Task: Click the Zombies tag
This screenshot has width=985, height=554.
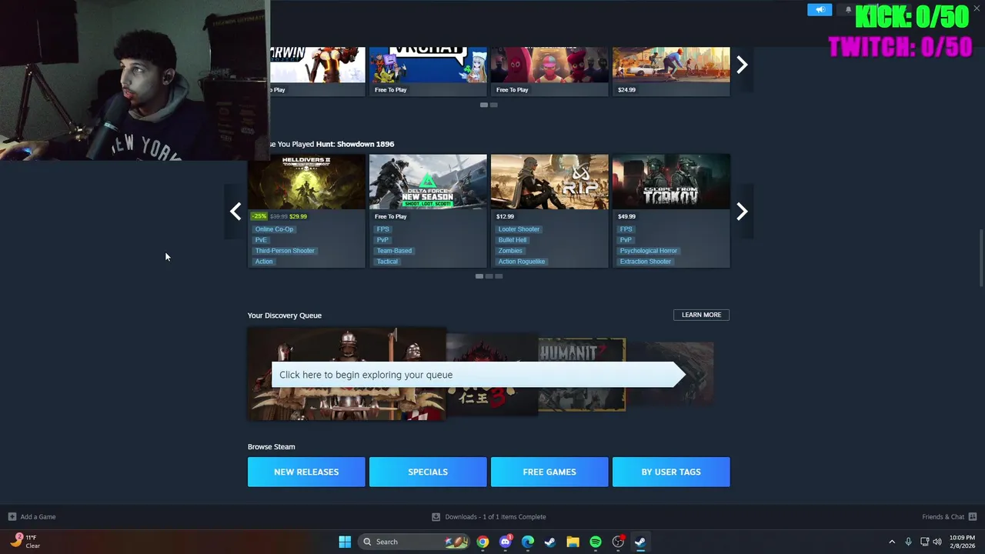Action: (x=510, y=251)
